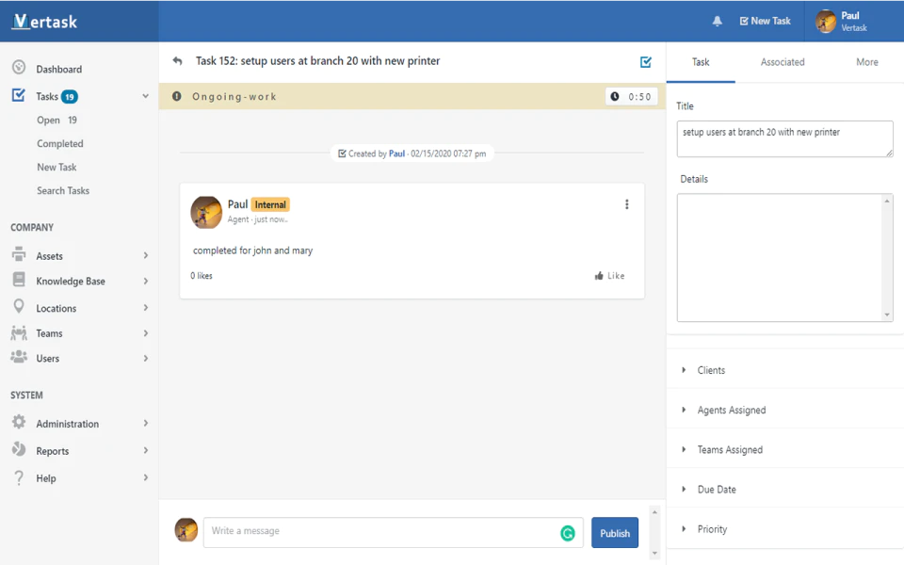Open the More tab

click(867, 62)
